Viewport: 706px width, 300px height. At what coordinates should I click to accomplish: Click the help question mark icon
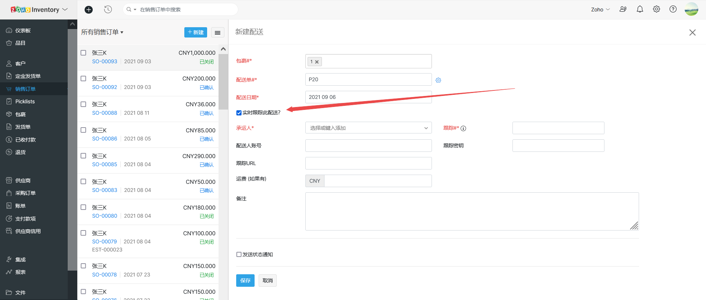pyautogui.click(x=673, y=9)
